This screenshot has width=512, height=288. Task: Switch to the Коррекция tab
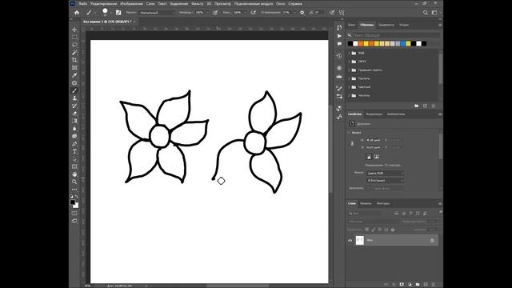(x=374, y=114)
